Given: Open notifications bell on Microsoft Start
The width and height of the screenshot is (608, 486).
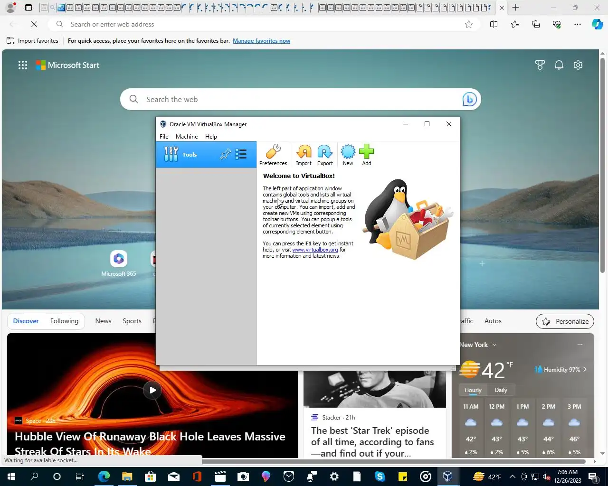Looking at the screenshot, I should (x=559, y=65).
